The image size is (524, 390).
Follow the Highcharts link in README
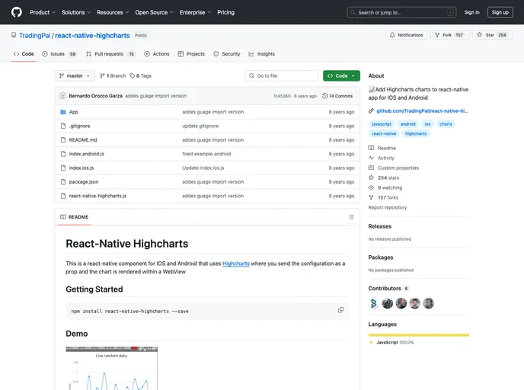236,264
